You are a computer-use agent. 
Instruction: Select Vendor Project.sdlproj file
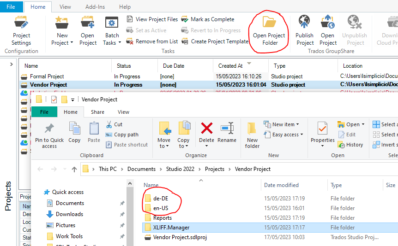coord(175,237)
